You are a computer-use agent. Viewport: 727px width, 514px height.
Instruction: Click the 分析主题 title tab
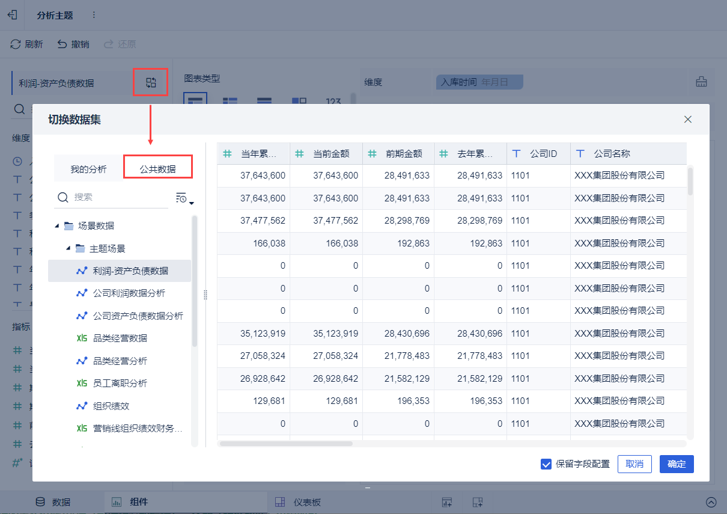(x=55, y=15)
